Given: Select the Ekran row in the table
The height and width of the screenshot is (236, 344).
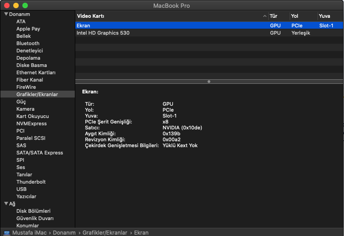Looking at the screenshot, I should [84, 26].
